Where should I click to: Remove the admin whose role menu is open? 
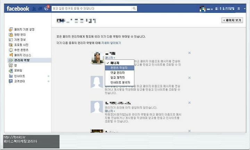pos(190,53)
